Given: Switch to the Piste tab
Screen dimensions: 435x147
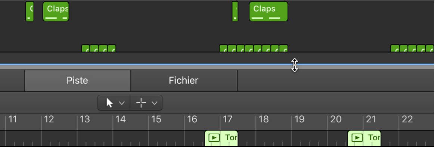Looking at the screenshot, I should 77,81.
